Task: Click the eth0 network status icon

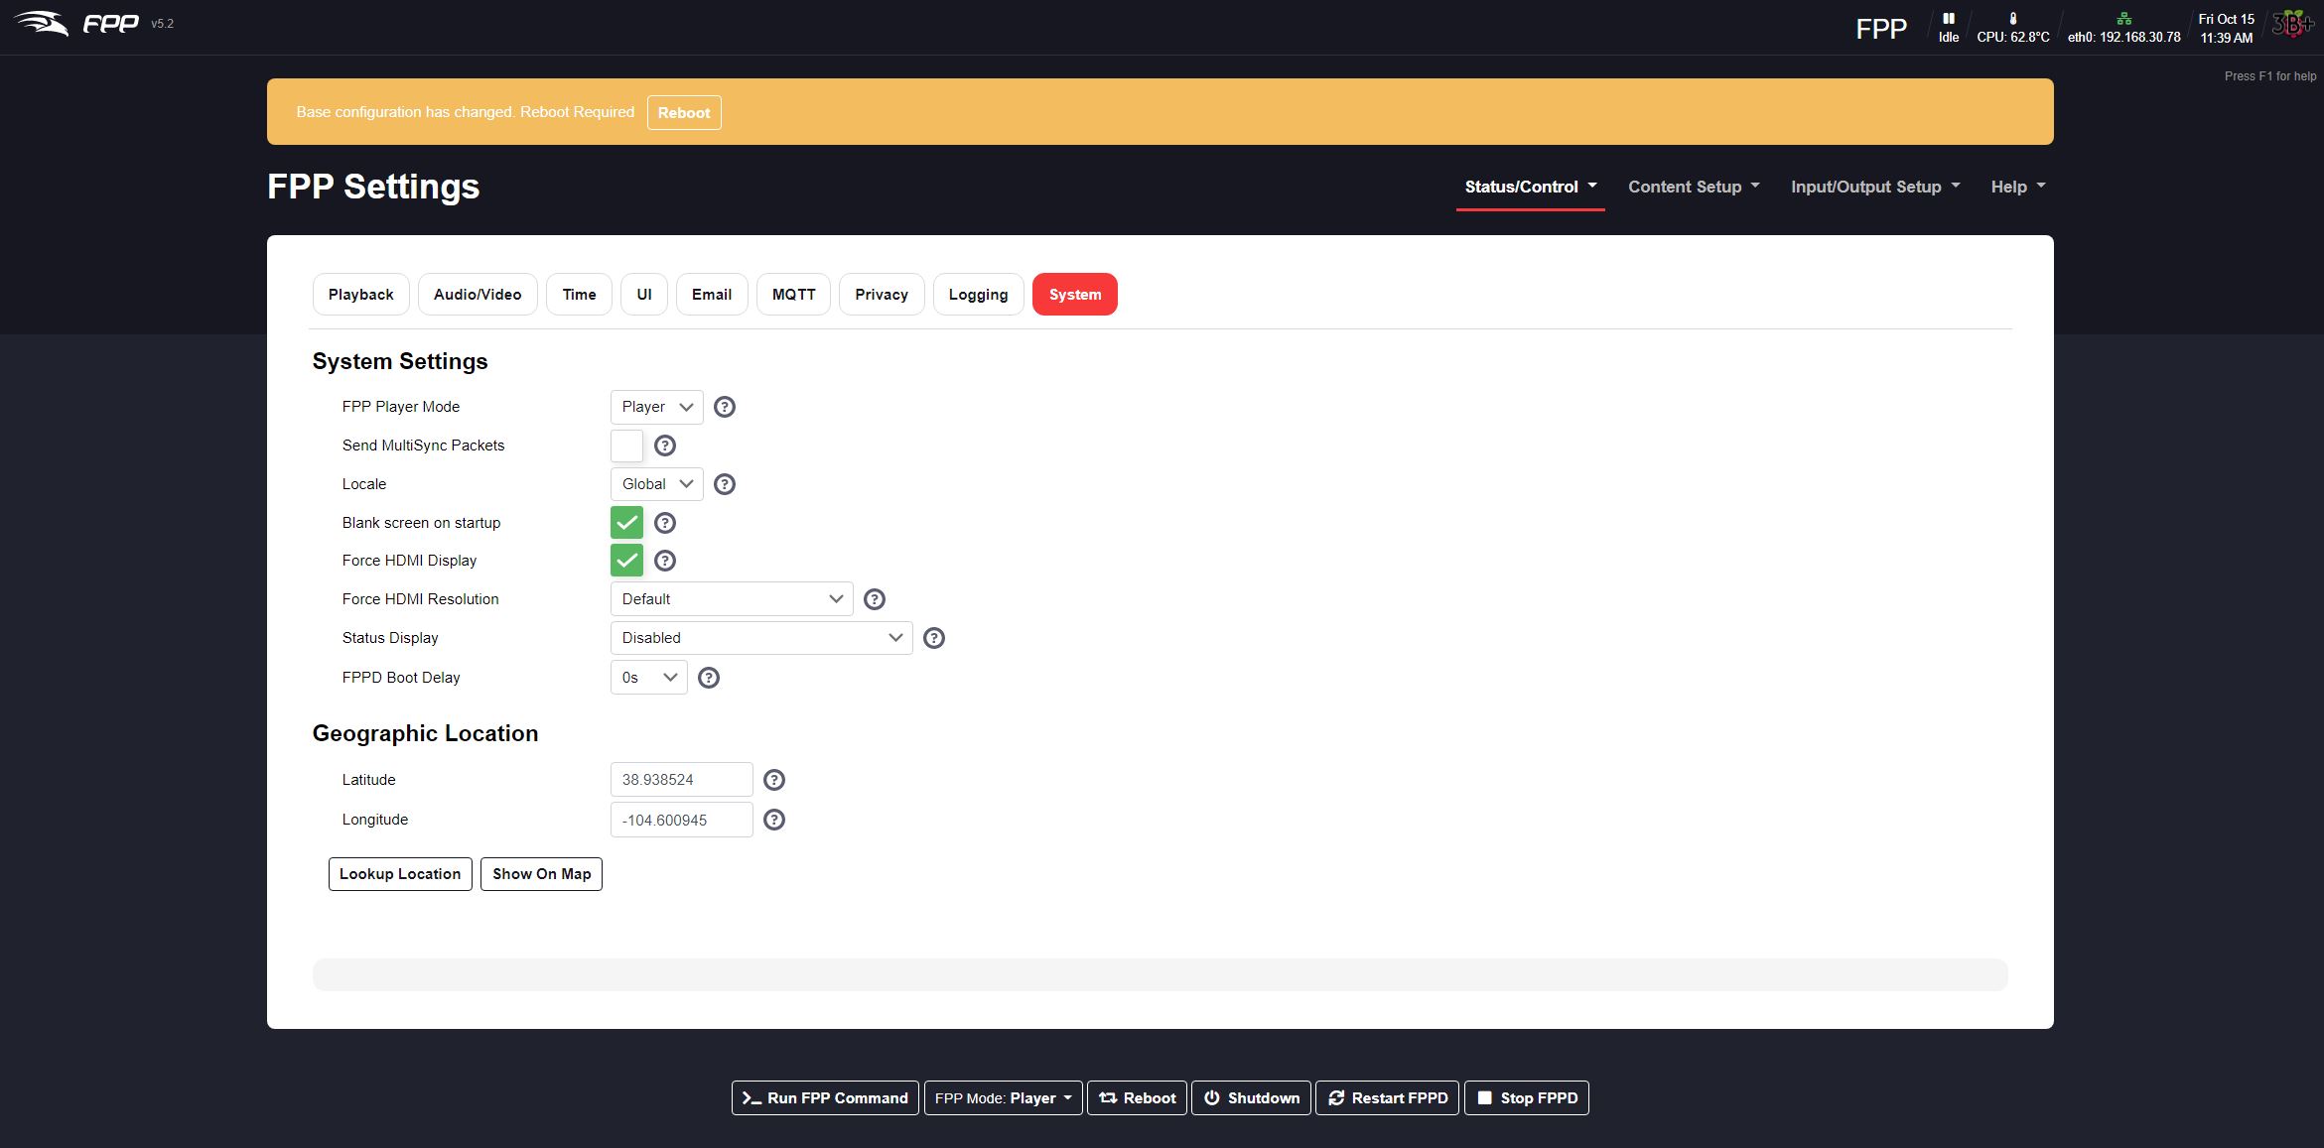Action: [2123, 19]
